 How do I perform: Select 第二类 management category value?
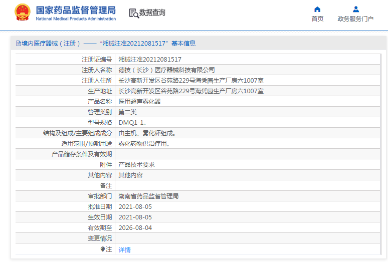(127, 112)
